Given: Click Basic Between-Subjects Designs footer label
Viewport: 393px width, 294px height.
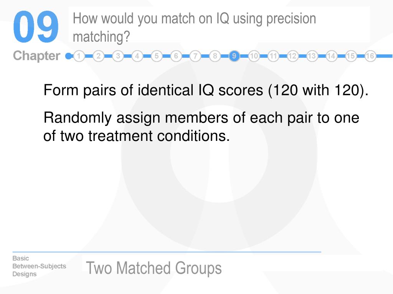Looking at the screenshot, I should coord(39,266).
